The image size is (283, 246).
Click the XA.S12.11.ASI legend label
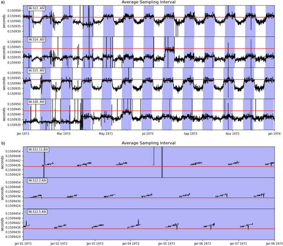(x=38, y=149)
